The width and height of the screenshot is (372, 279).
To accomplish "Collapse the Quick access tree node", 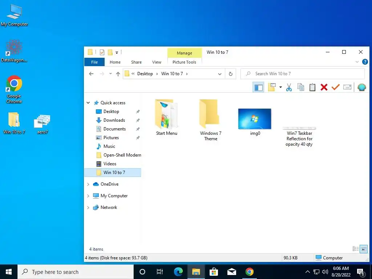I will pyautogui.click(x=88, y=103).
